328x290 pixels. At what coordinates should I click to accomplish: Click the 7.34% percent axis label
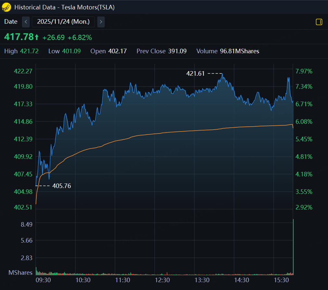pyautogui.click(x=304, y=86)
